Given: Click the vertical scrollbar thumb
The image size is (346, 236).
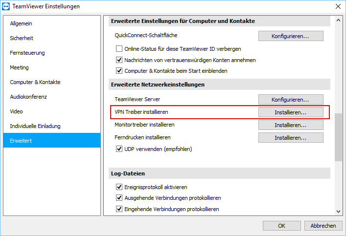Looking at the screenshot, I should point(338,137).
